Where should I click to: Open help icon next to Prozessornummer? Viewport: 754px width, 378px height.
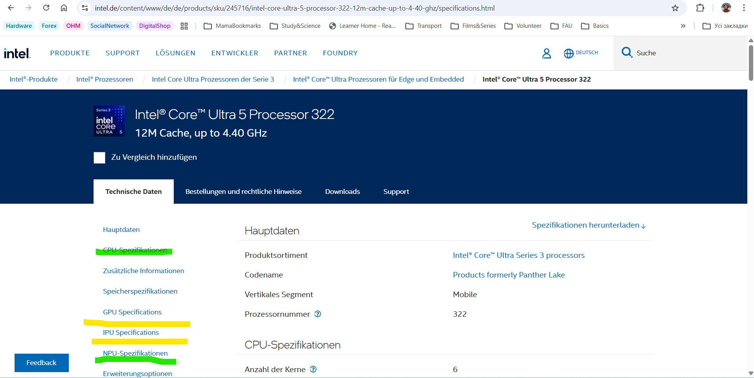tap(318, 314)
